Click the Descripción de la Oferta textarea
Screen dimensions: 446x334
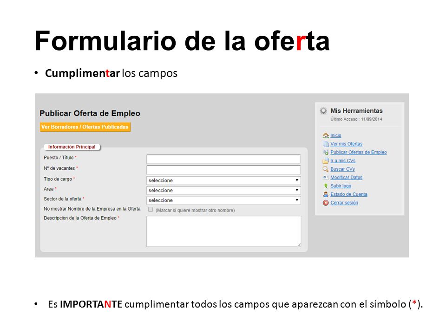click(224, 231)
